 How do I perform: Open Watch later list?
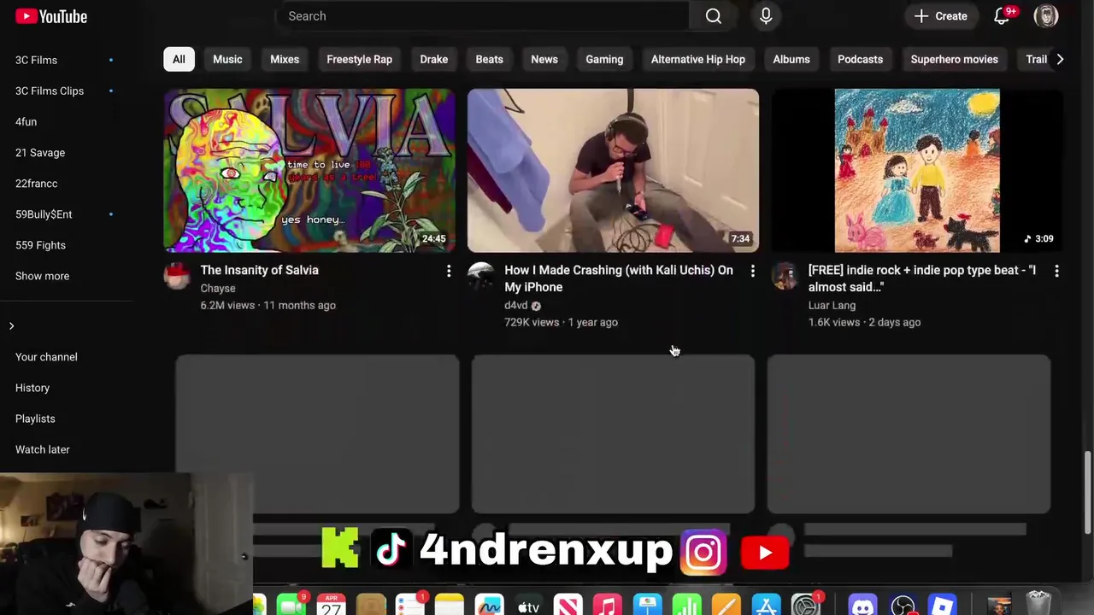[x=42, y=449]
